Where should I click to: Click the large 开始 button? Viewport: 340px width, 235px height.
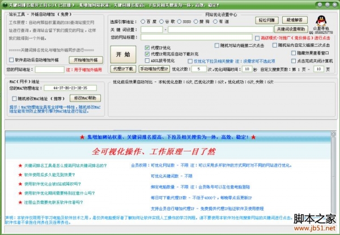pos(123,54)
